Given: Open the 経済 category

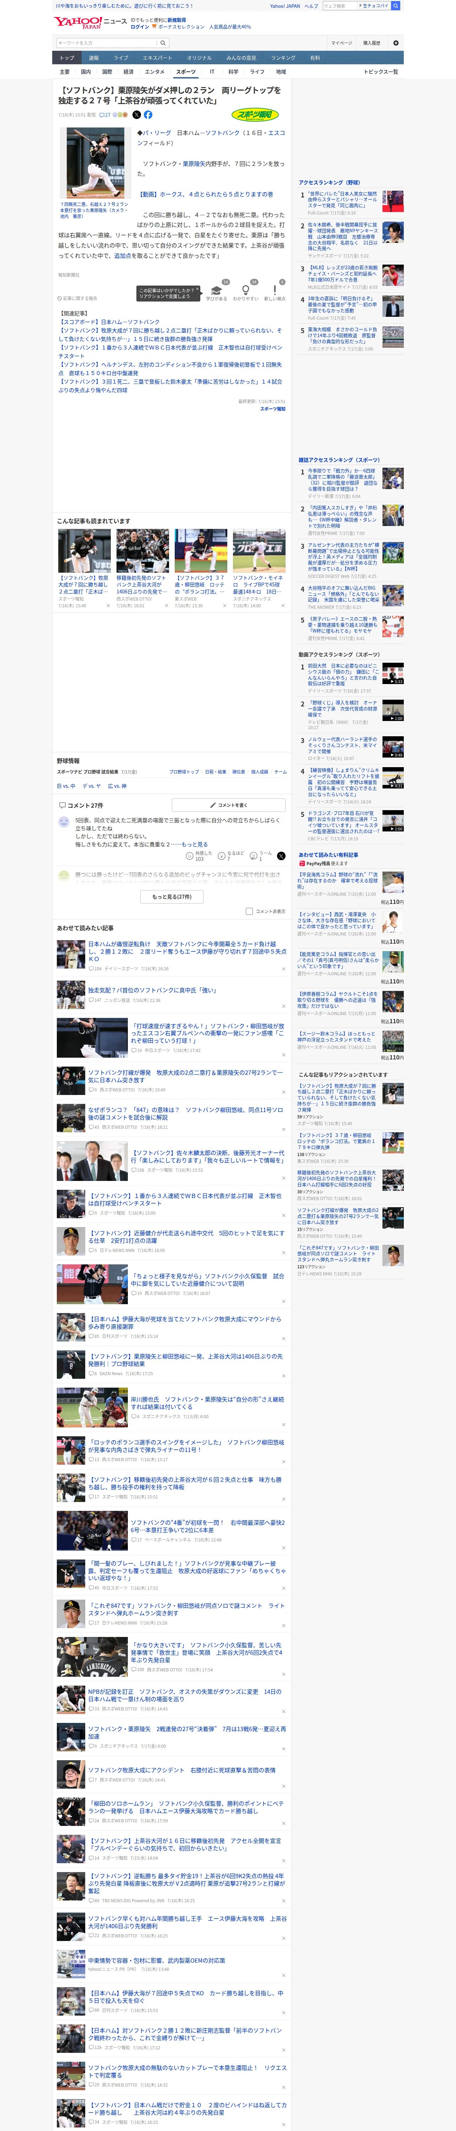Looking at the screenshot, I should coord(128,72).
